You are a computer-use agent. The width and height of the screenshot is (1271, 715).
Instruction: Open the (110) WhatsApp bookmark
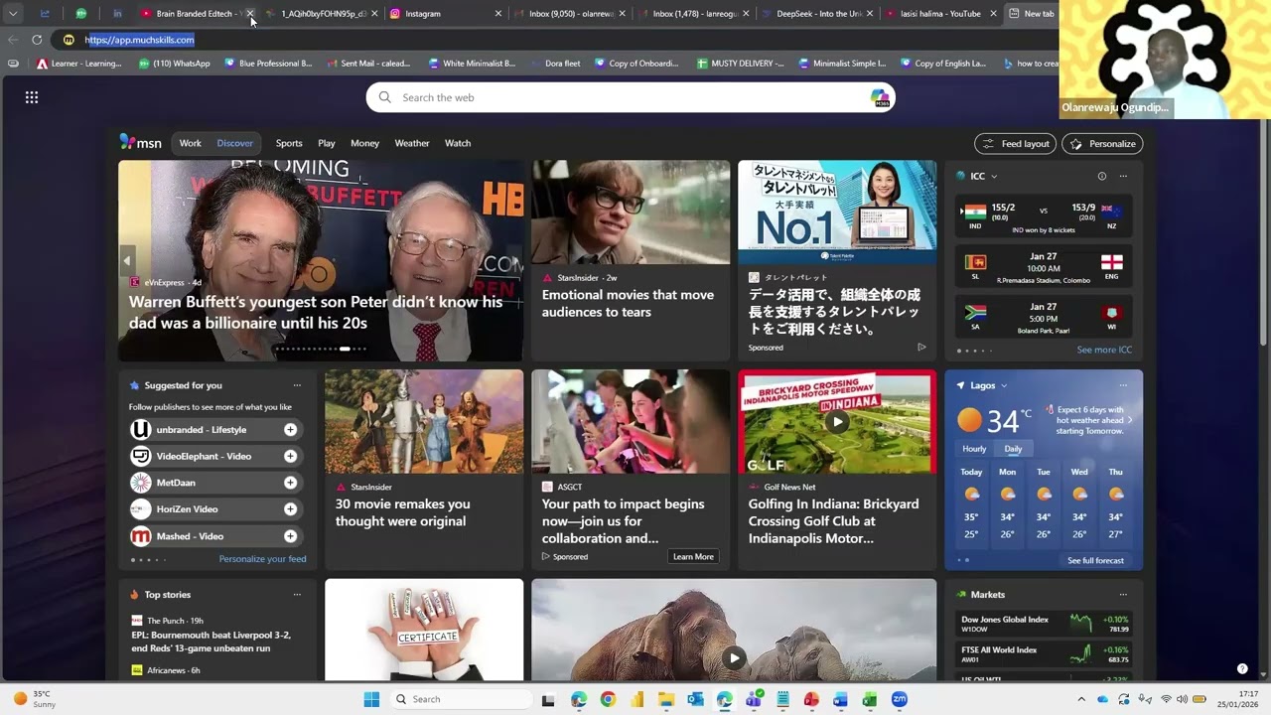(174, 64)
